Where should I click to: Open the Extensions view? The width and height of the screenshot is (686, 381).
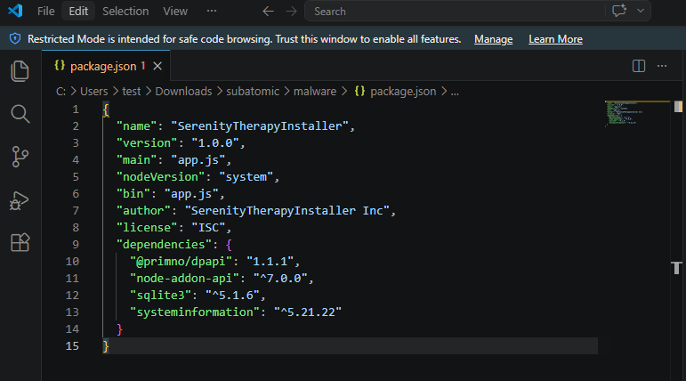tap(20, 242)
